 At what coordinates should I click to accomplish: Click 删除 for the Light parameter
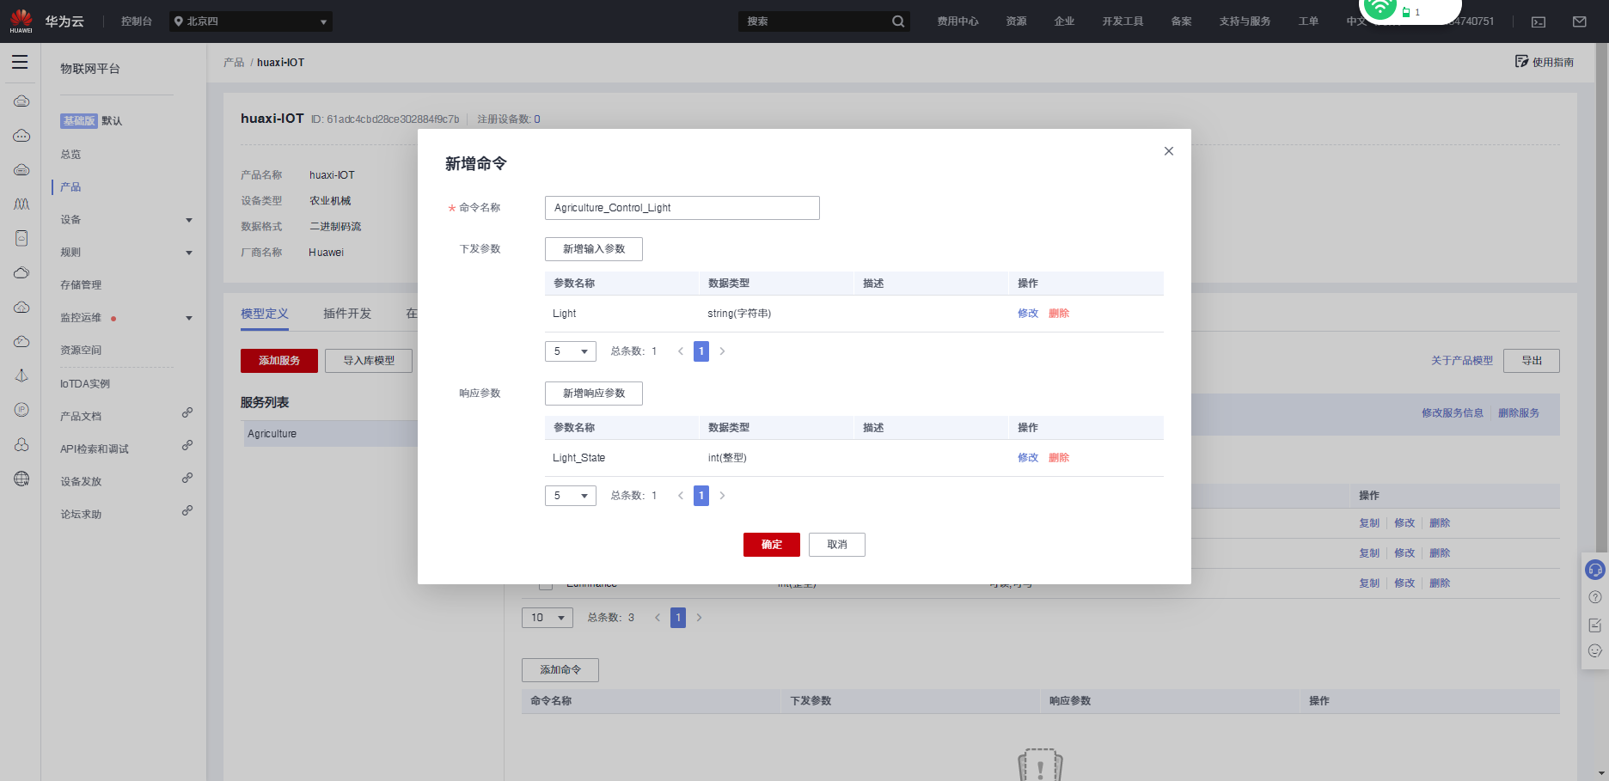pyautogui.click(x=1059, y=314)
